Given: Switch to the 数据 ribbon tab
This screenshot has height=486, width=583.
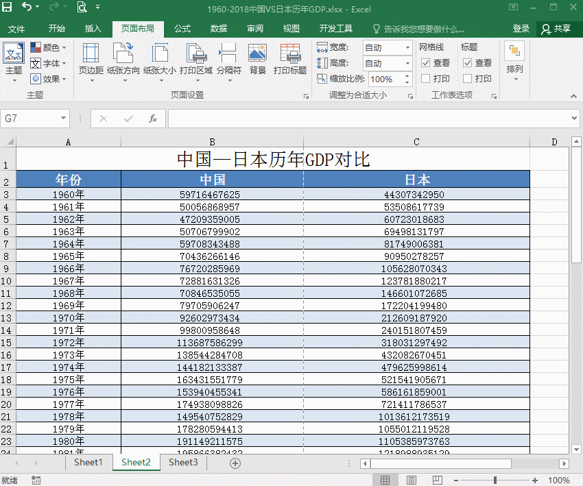Looking at the screenshot, I should (219, 29).
